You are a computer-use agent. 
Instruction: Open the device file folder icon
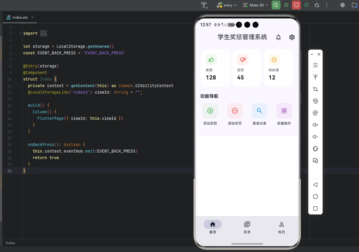(x=355, y=5)
